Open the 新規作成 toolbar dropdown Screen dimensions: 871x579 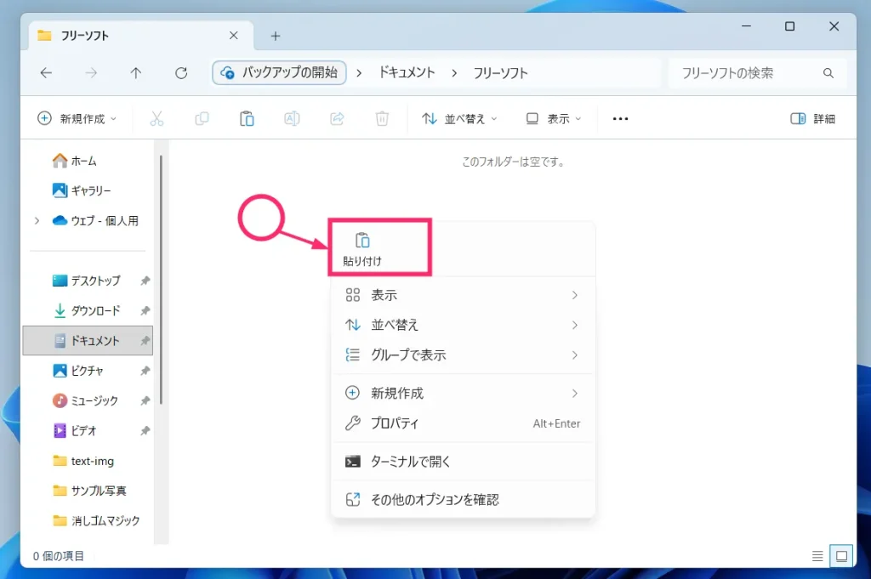77,118
